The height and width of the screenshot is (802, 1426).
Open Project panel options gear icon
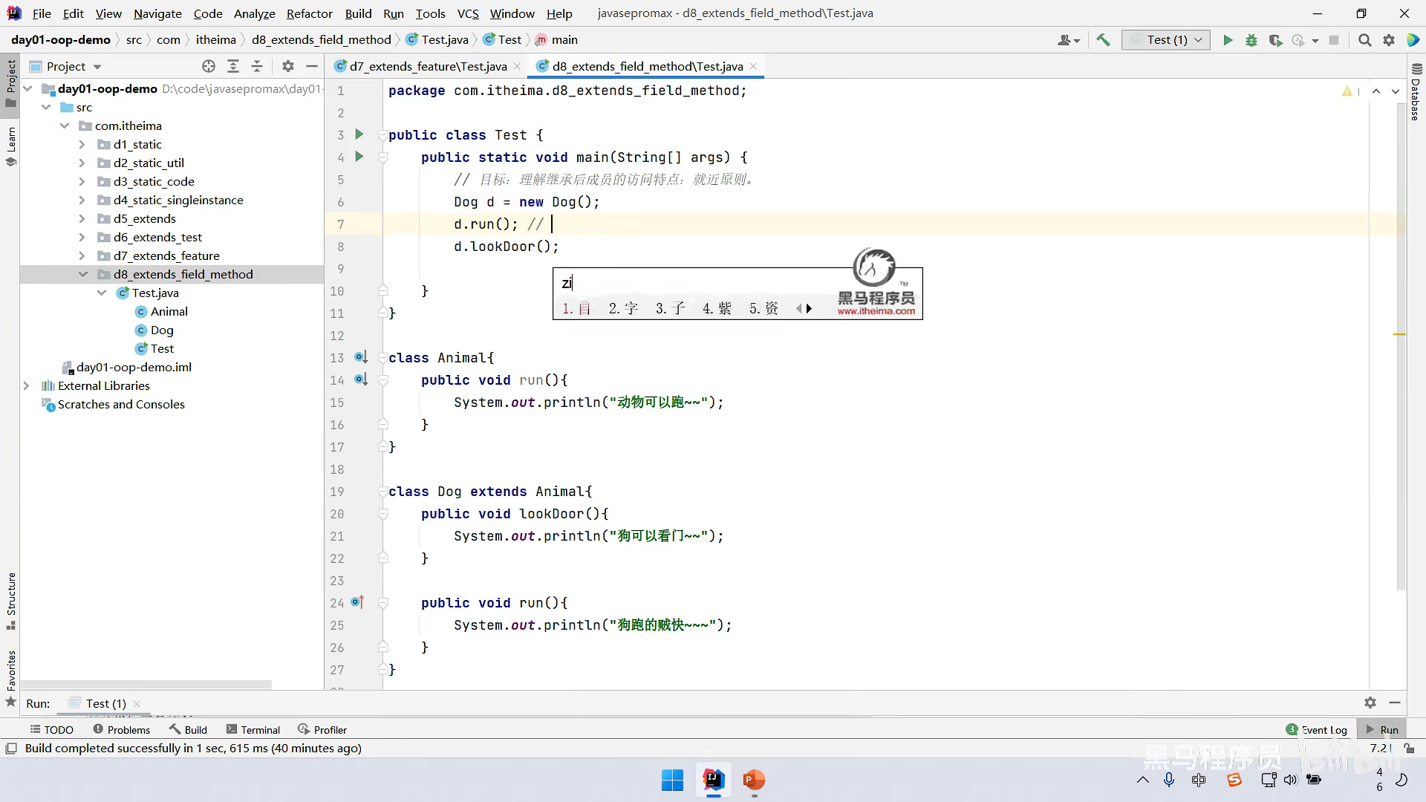click(288, 66)
